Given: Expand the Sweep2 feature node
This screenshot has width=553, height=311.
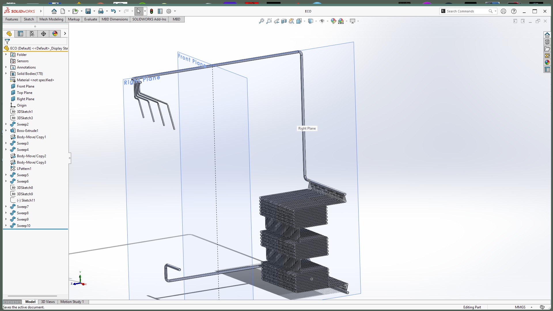Looking at the screenshot, I should click(6, 124).
